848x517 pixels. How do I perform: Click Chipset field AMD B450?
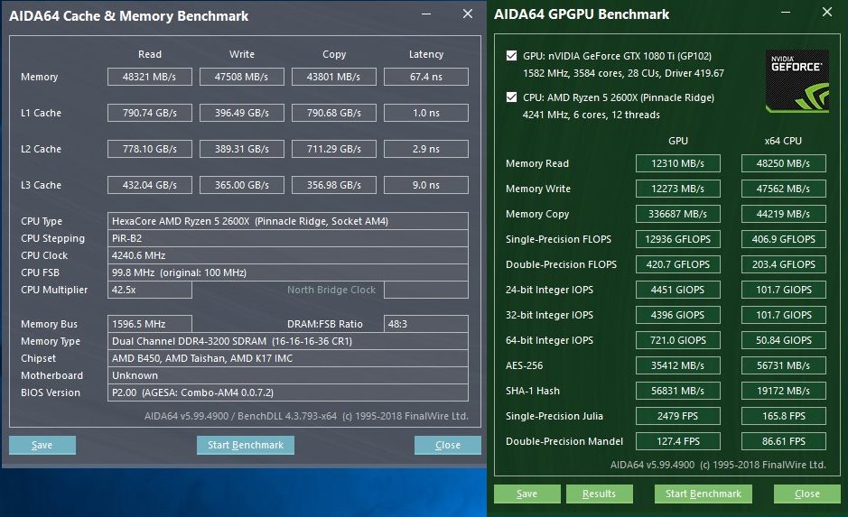click(x=288, y=358)
